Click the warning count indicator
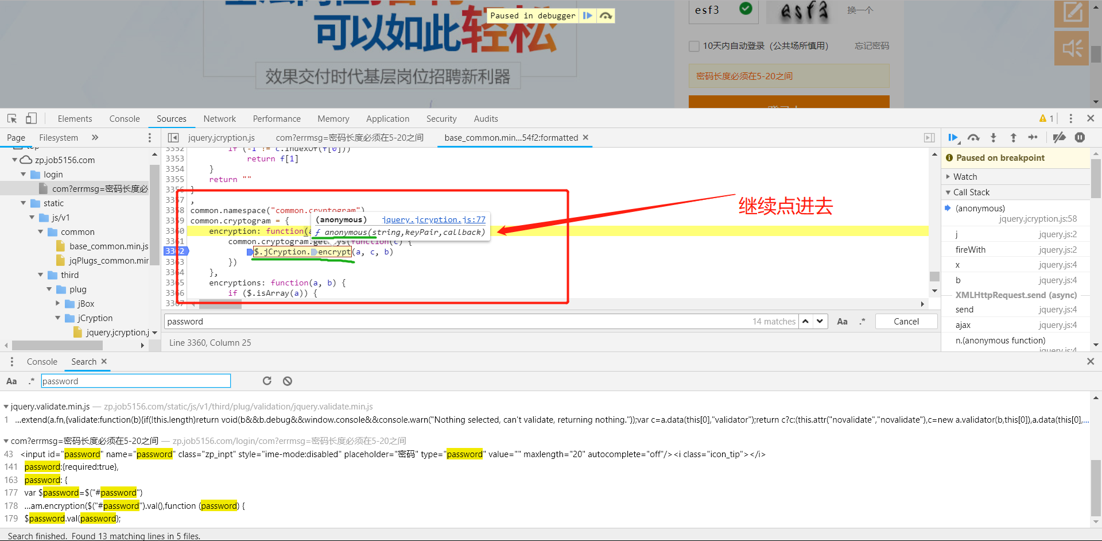The image size is (1102, 541). click(x=1046, y=118)
